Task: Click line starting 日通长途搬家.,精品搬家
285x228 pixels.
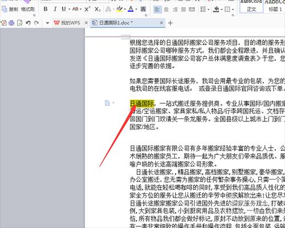Action: click(210, 172)
